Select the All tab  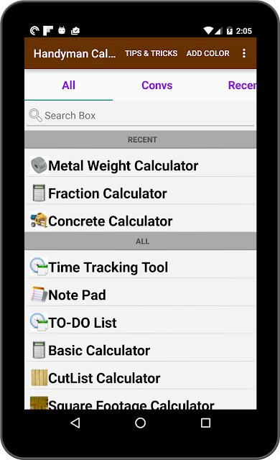[x=68, y=86]
